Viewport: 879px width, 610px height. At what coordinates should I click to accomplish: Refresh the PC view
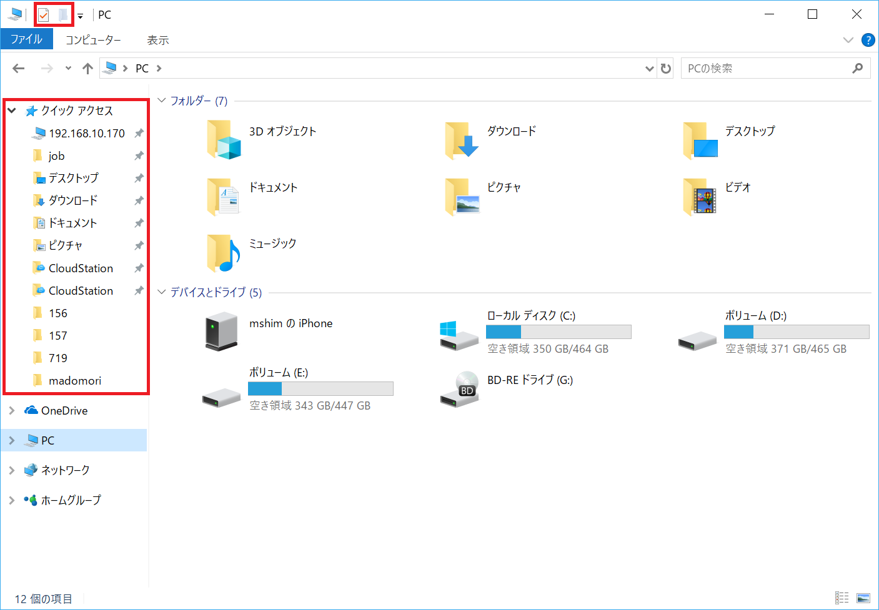click(x=666, y=69)
